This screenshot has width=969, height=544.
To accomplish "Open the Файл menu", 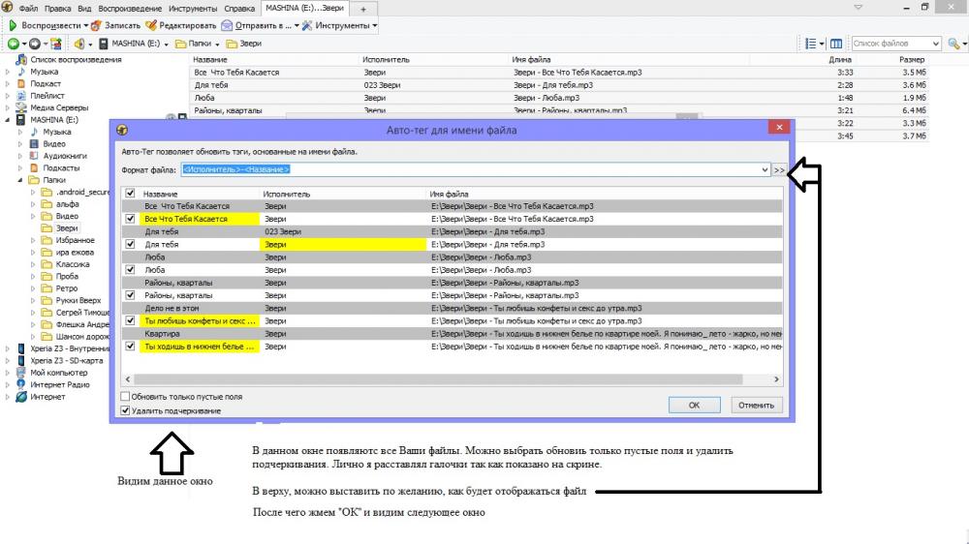I will 28,9.
